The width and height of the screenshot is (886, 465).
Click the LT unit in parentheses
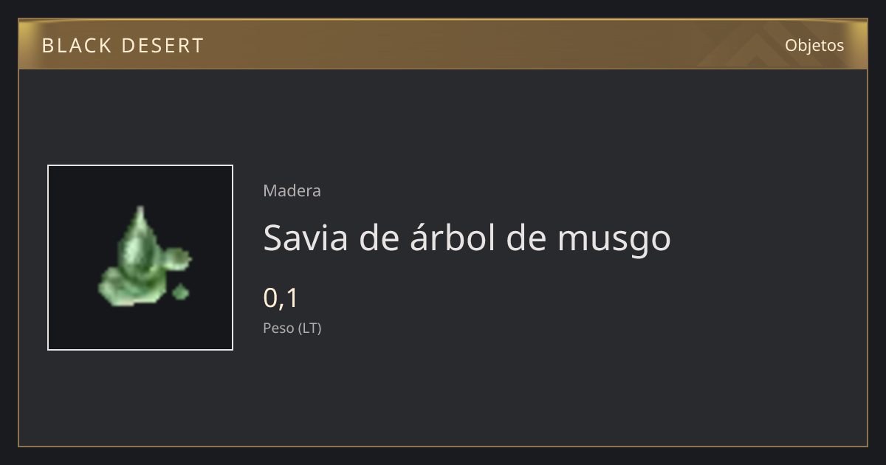coord(309,328)
